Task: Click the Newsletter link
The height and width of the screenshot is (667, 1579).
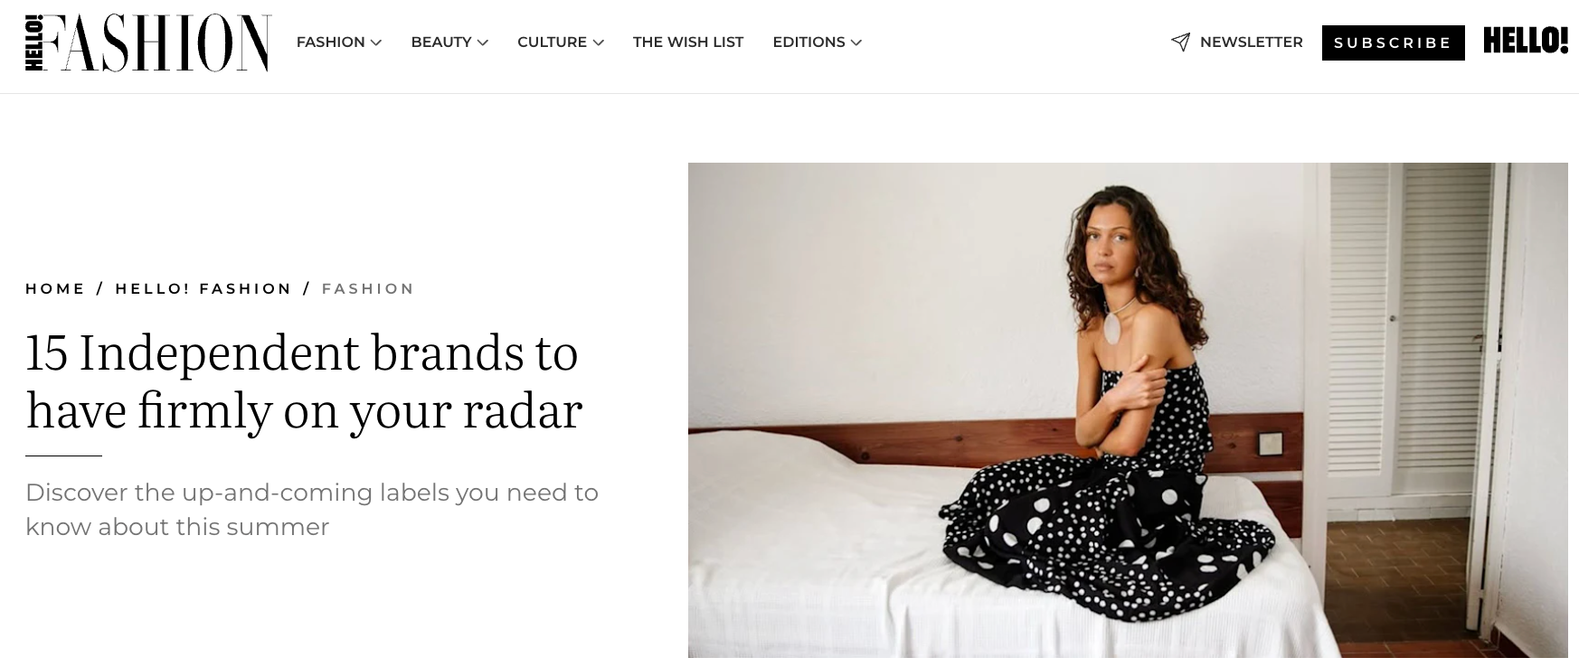Action: coord(1251,42)
